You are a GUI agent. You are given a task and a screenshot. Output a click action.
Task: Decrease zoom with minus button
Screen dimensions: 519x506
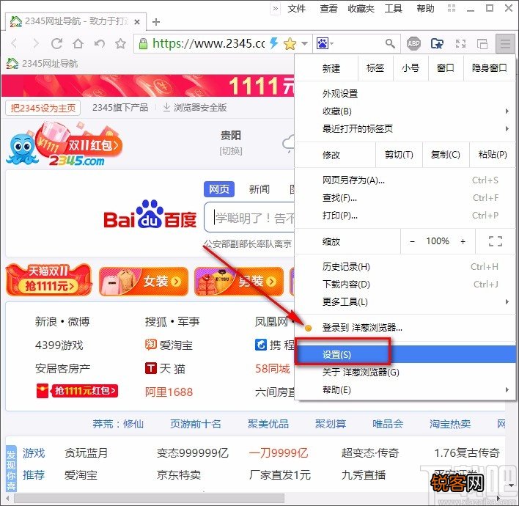pos(412,241)
